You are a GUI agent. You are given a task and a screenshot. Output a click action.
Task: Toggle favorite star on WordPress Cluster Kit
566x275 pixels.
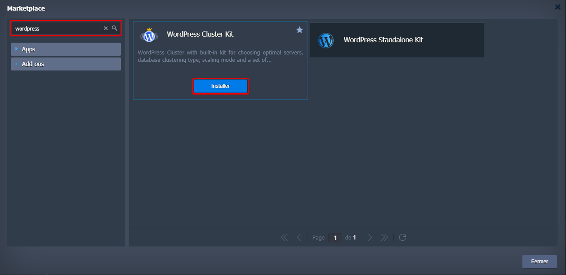tap(299, 30)
